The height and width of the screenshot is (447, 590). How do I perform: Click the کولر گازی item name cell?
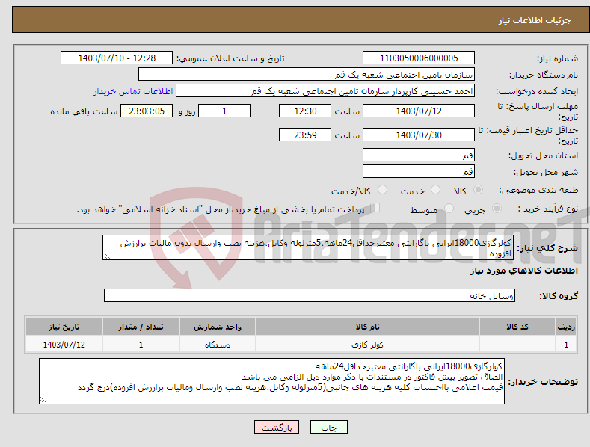coord(367,345)
